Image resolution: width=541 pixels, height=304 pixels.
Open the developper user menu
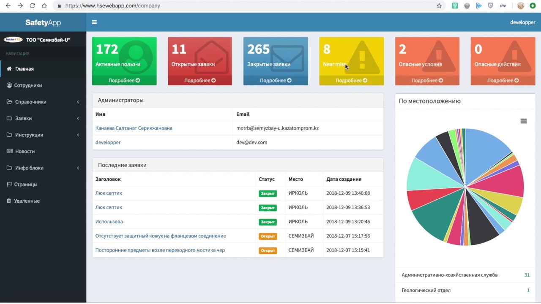point(522,22)
